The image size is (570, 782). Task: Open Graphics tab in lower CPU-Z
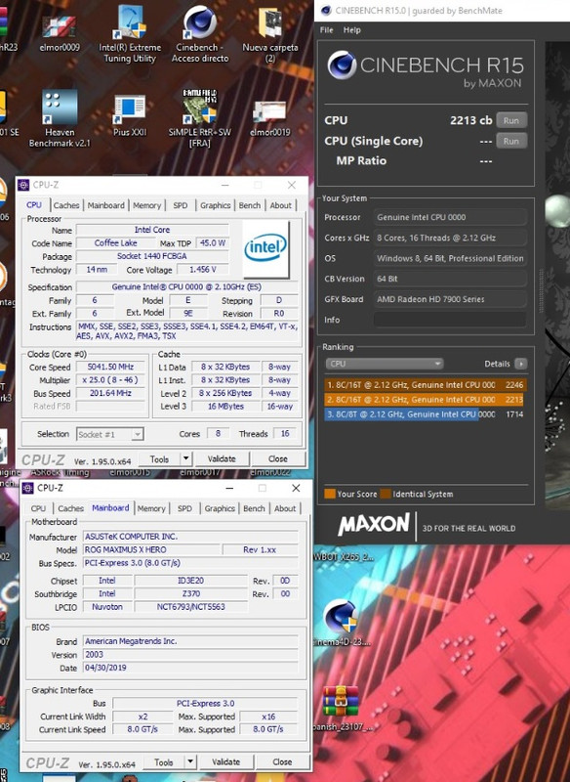tap(220, 508)
